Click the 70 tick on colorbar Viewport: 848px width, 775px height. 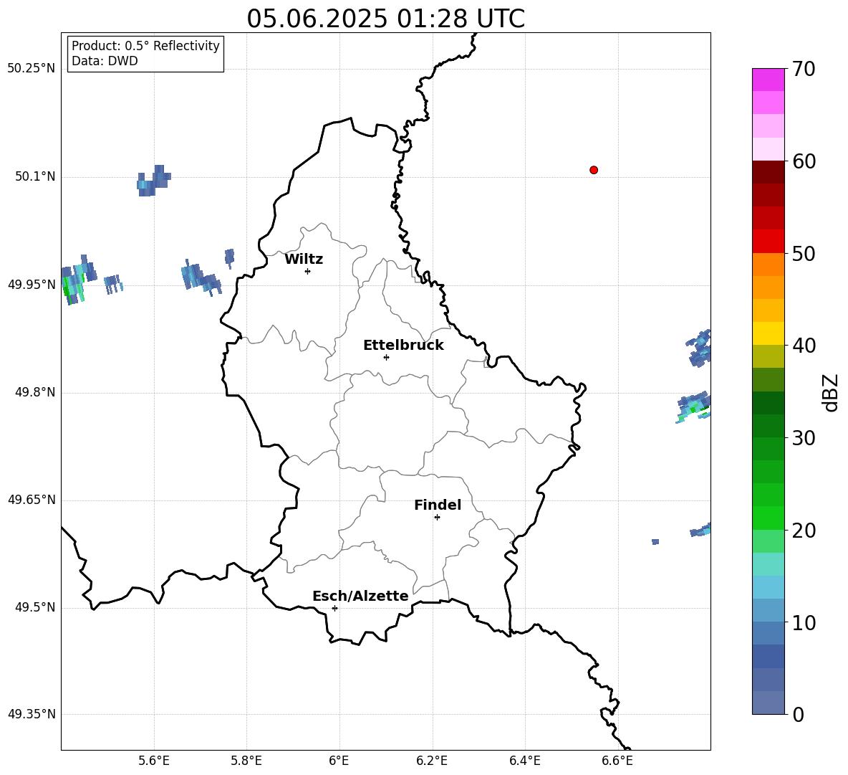804,69
